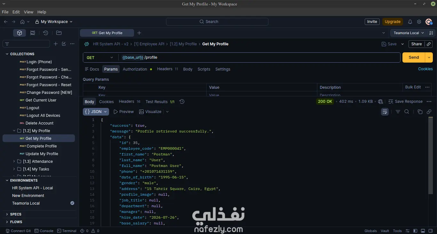The width and height of the screenshot is (437, 234).
Task: Toggle word wrap in response body
Action: 385,112
